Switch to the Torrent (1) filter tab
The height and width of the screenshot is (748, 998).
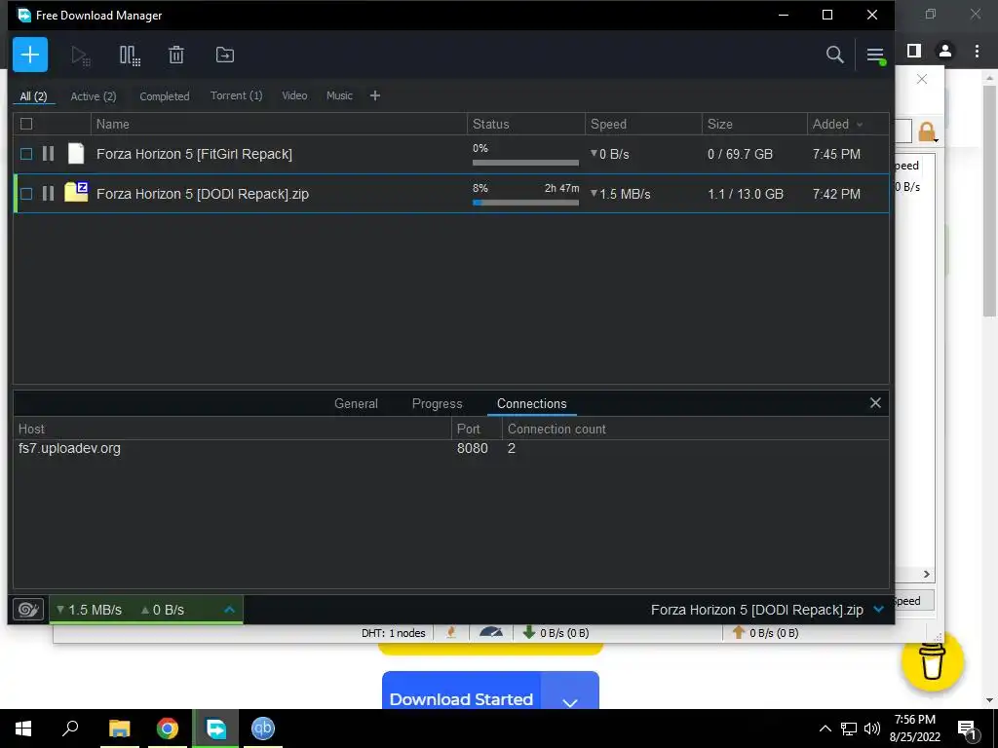(236, 95)
